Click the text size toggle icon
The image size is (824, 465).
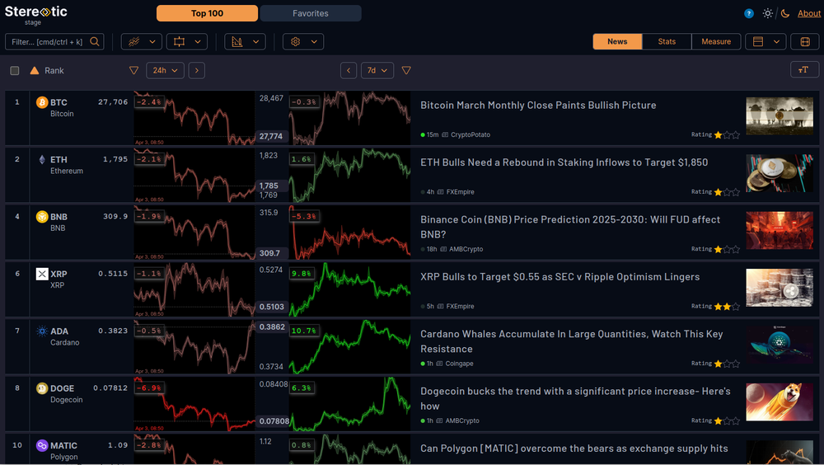click(804, 70)
